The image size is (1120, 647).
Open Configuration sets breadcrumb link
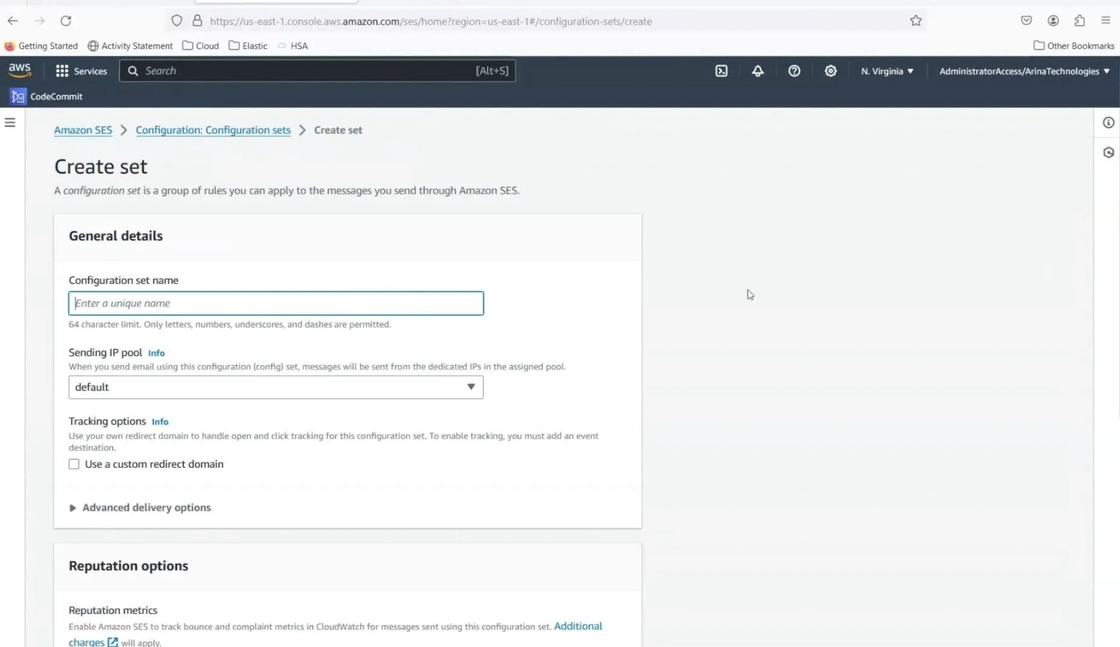coord(213,130)
